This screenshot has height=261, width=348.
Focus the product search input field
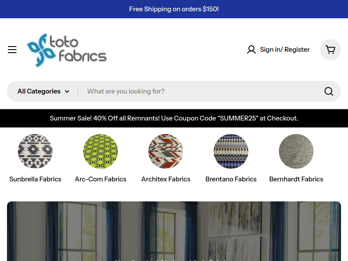click(x=200, y=91)
